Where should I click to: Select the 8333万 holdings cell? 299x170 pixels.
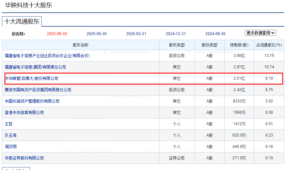[x=239, y=101]
